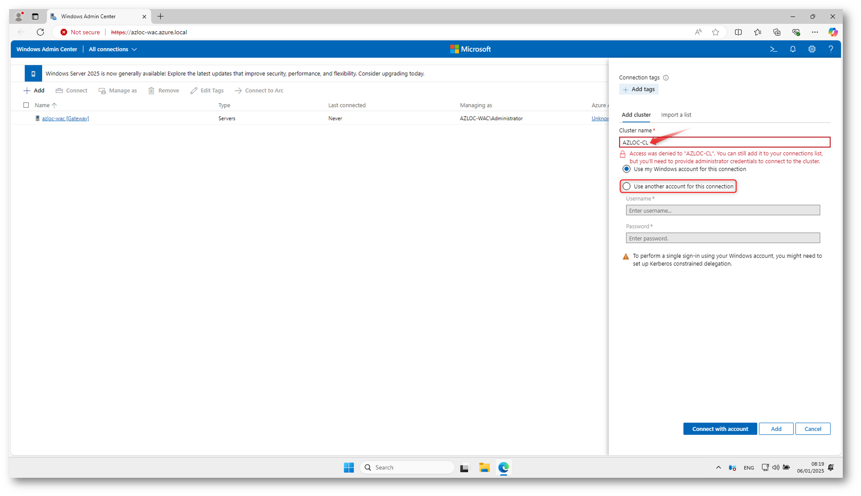Click Remove in the toolbar
This screenshot has height=496, width=861.
[164, 91]
